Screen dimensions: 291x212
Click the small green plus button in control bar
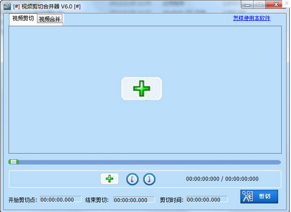(109, 179)
